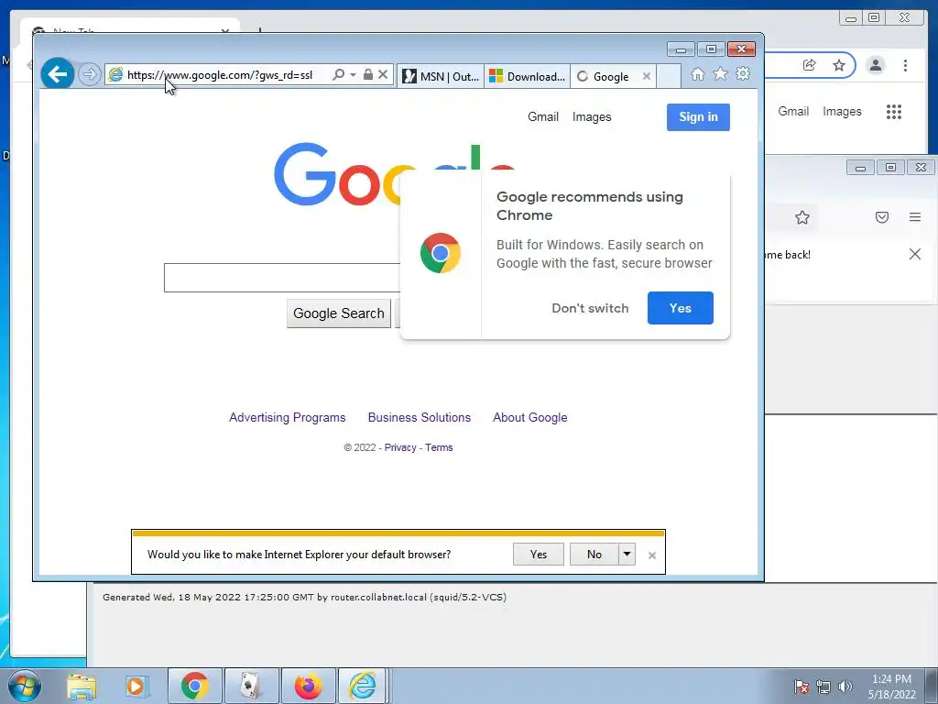Open the Solitaire cards taskbar icon
This screenshot has width=938, height=704.
(251, 686)
